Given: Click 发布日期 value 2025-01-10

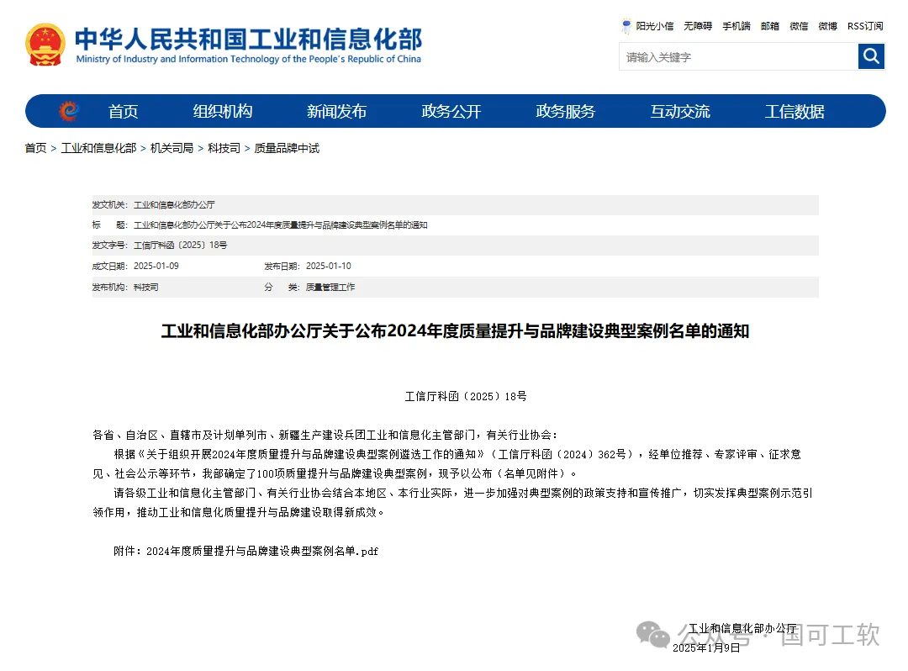Looking at the screenshot, I should pyautogui.click(x=329, y=267).
